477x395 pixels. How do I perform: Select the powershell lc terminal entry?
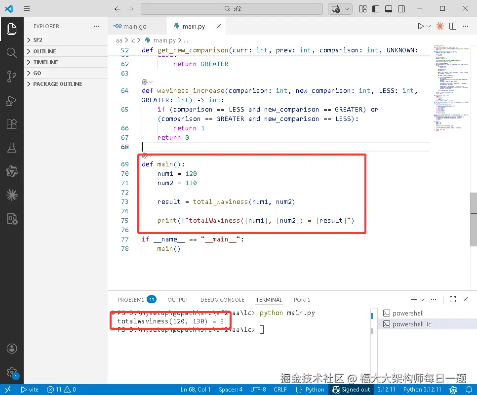427,324
